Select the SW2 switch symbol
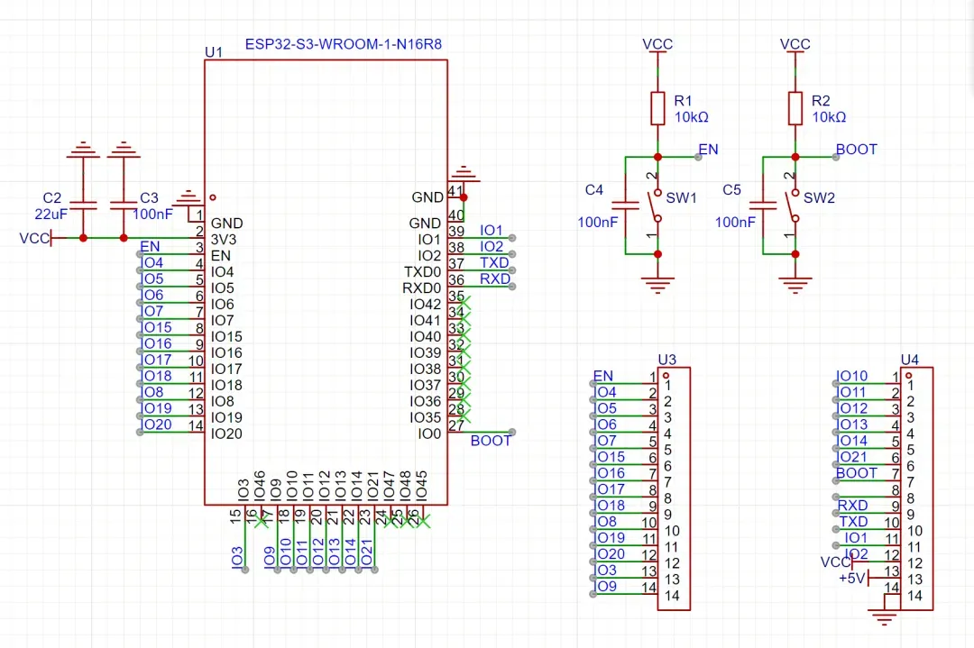This screenshot has width=974, height=648. 792,205
